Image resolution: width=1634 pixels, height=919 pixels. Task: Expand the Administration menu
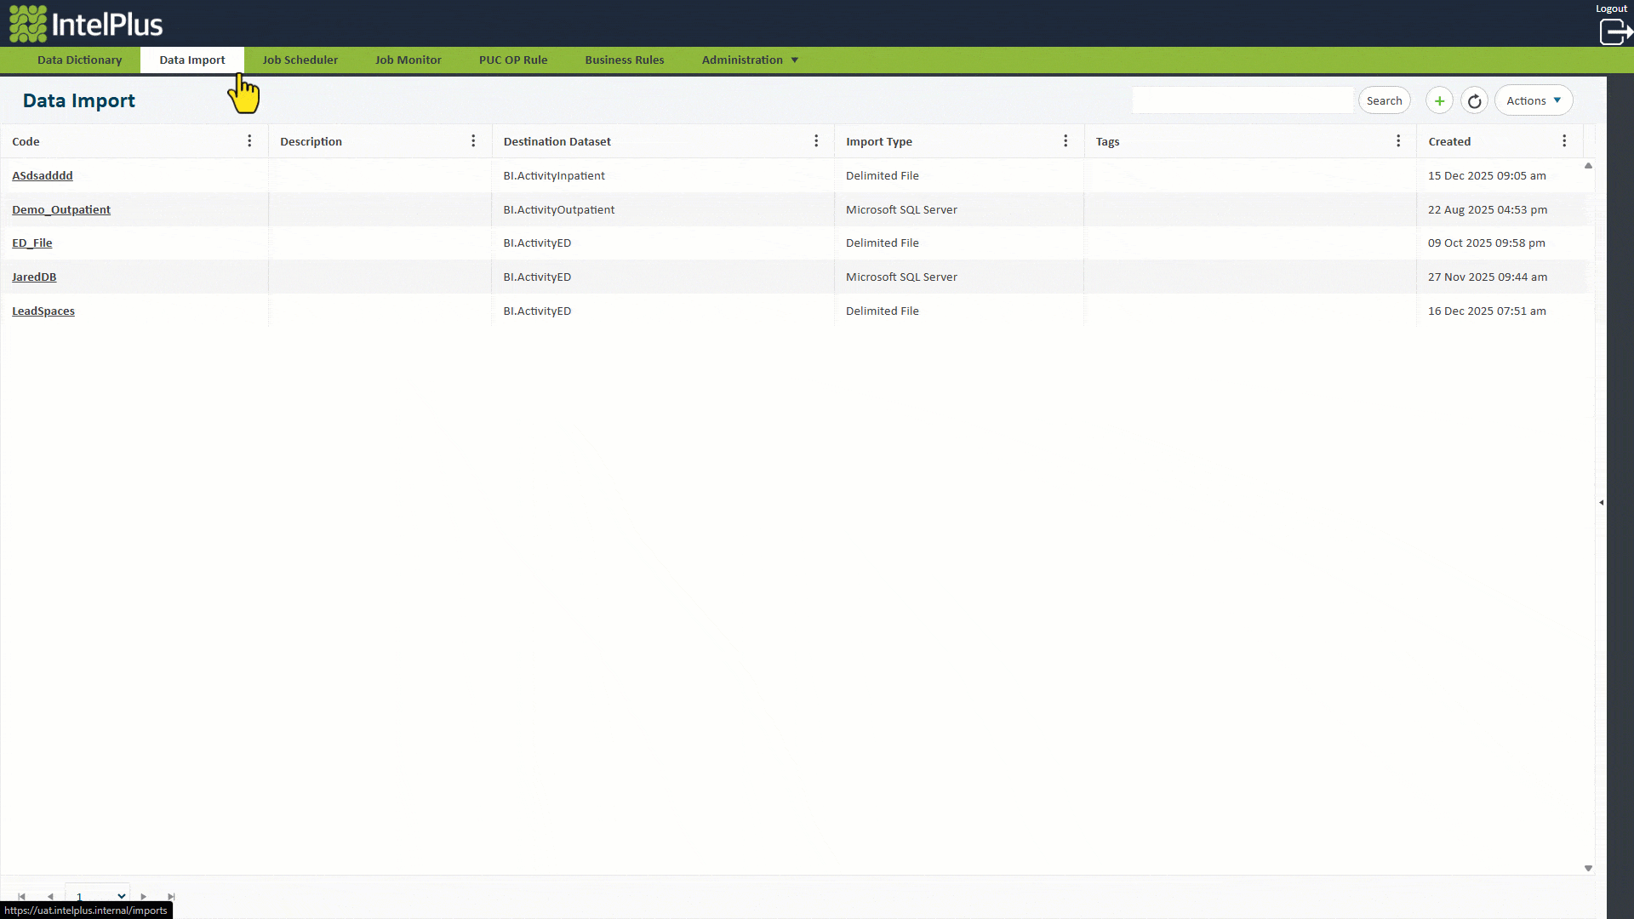(x=750, y=60)
